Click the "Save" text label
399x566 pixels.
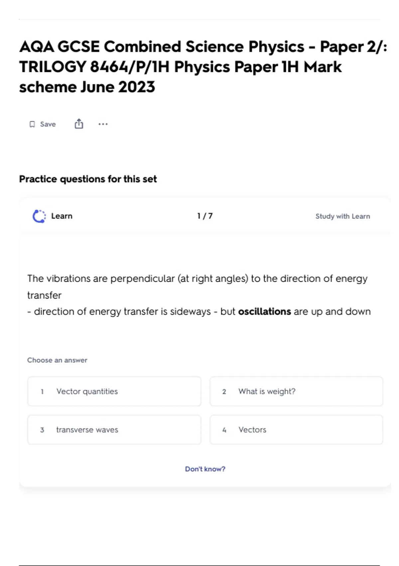(x=48, y=124)
